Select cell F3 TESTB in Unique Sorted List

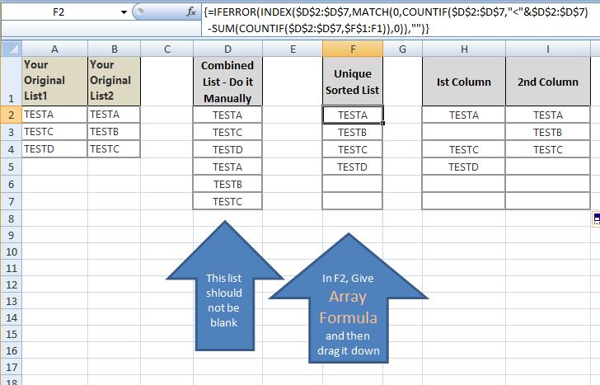353,132
